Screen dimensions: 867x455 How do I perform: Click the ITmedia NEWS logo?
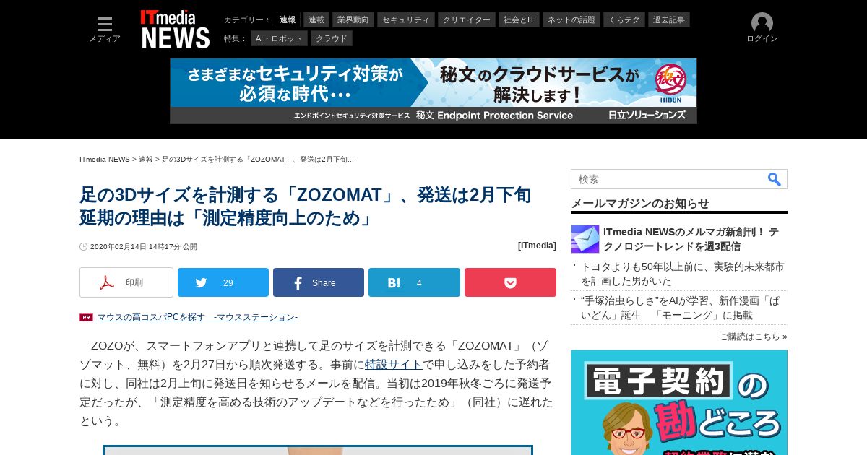click(175, 29)
